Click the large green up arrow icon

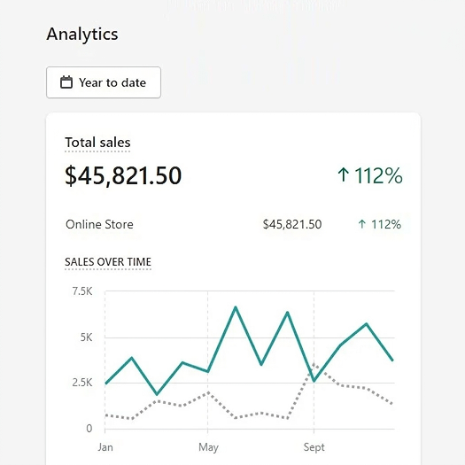click(343, 174)
